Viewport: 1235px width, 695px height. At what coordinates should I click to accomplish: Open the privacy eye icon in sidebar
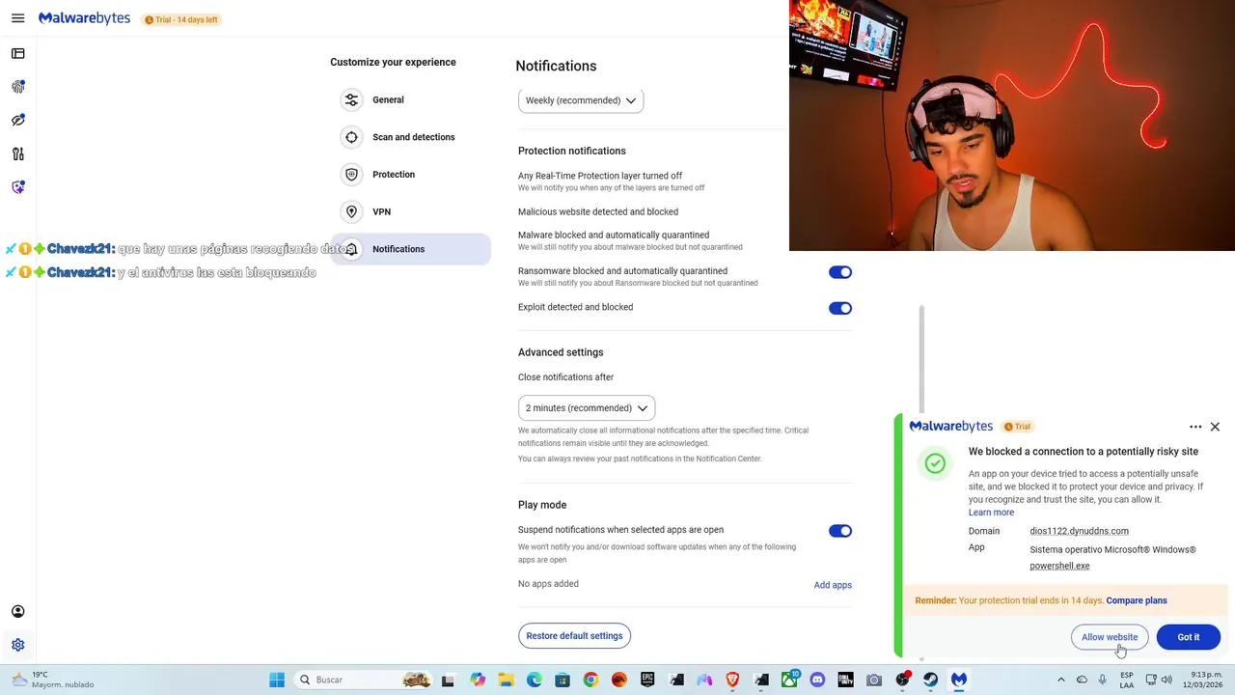pyautogui.click(x=17, y=121)
